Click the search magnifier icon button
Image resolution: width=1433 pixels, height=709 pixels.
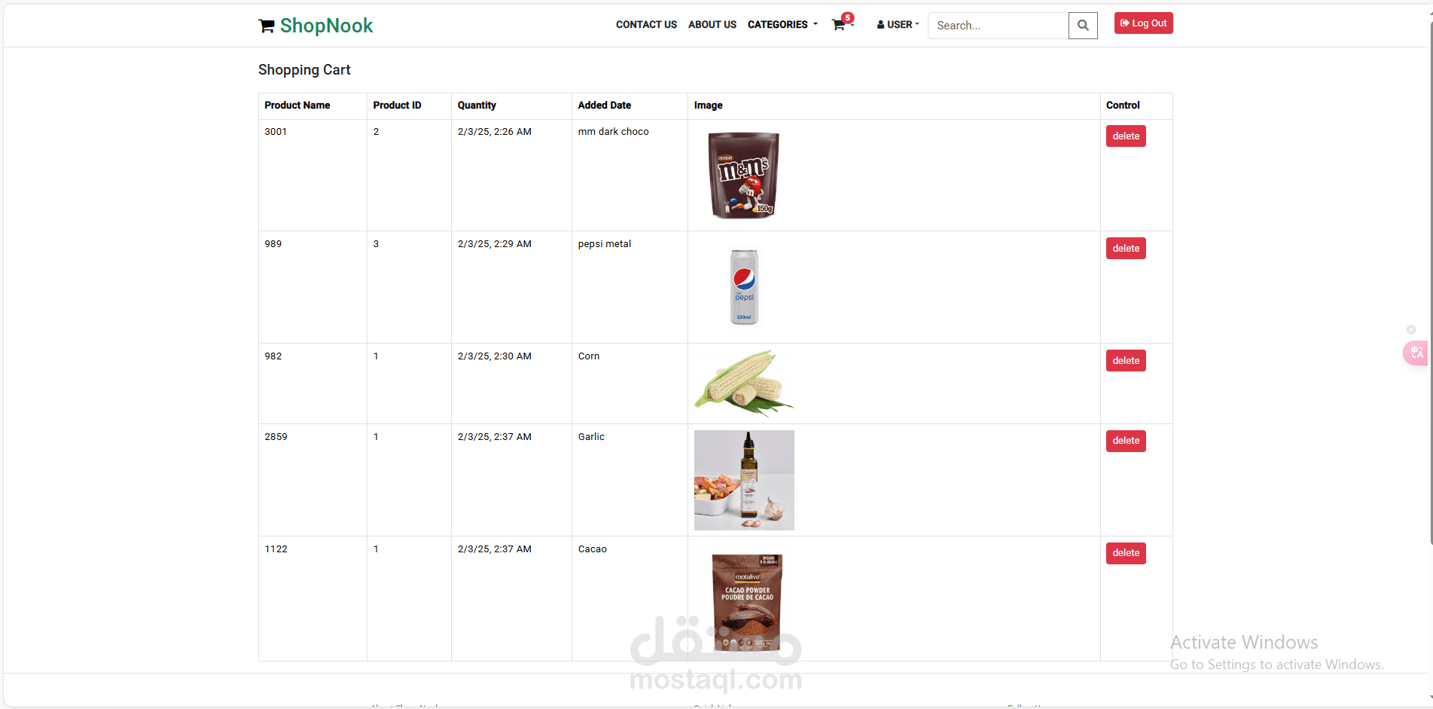(1083, 26)
